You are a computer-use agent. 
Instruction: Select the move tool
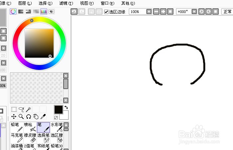pos(14,117)
